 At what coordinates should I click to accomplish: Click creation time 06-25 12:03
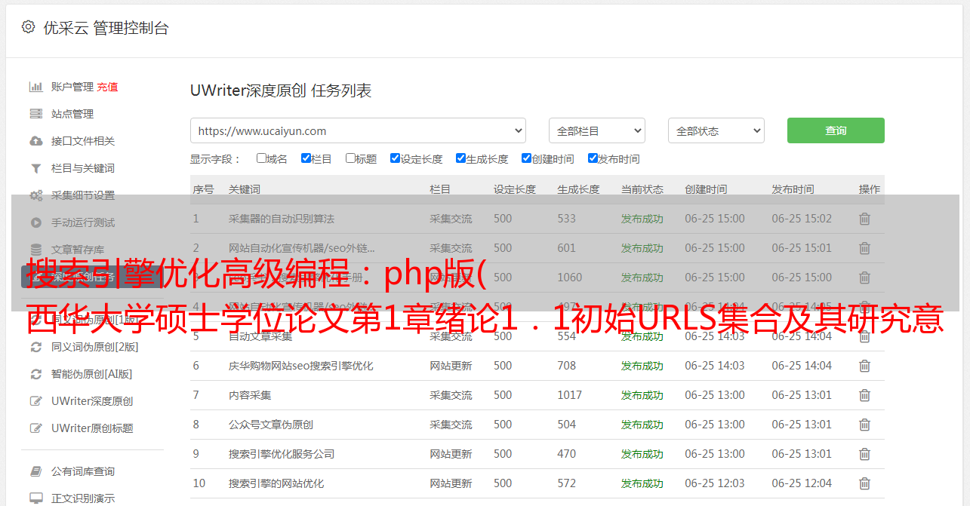[x=715, y=483]
